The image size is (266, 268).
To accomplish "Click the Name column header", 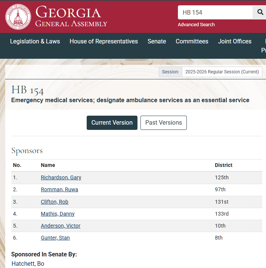I will point(48,165).
